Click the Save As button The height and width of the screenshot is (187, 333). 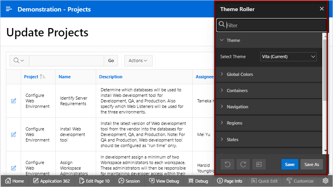click(312, 164)
